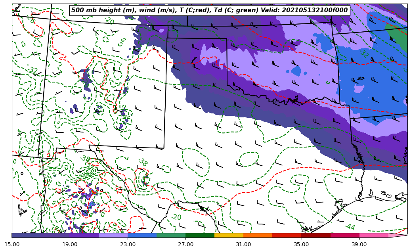Click the '-44' green contour label

(x=350, y=226)
